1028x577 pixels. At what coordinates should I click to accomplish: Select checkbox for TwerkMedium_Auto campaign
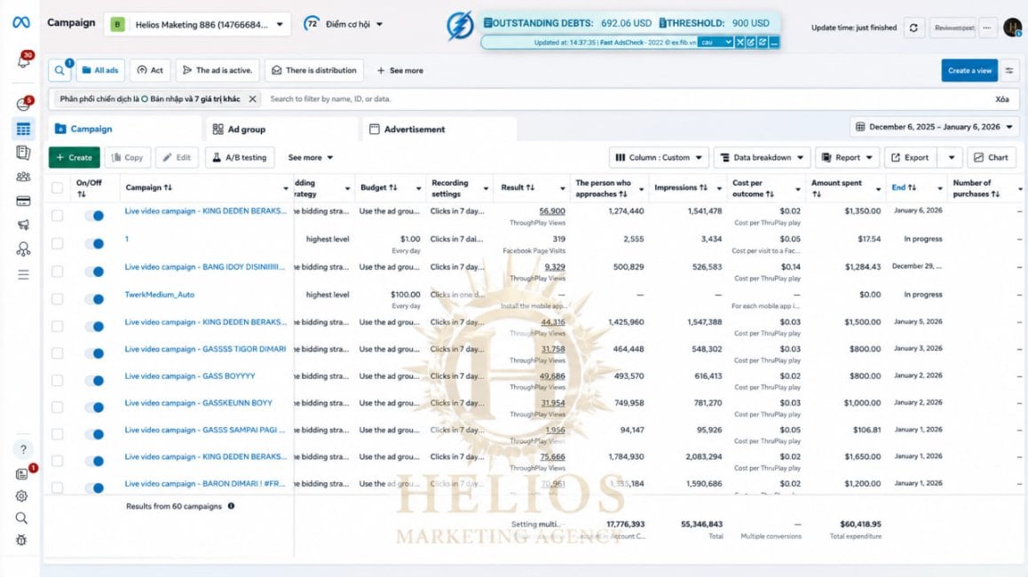pyautogui.click(x=58, y=299)
